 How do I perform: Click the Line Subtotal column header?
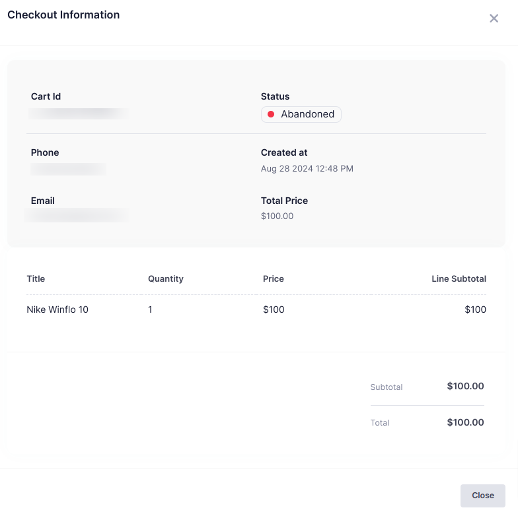pos(459,278)
